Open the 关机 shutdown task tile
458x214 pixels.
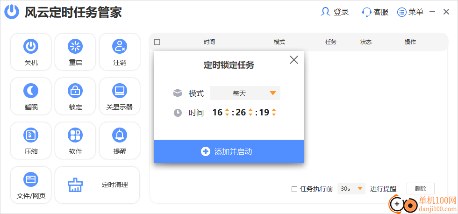point(31,52)
